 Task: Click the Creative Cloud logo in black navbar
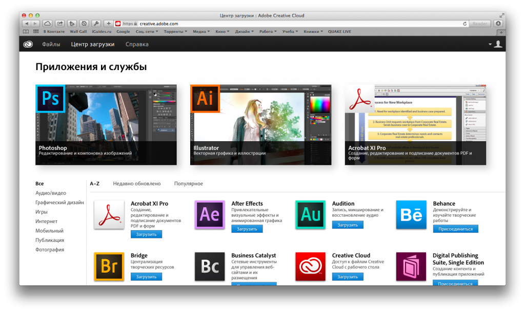pos(28,44)
